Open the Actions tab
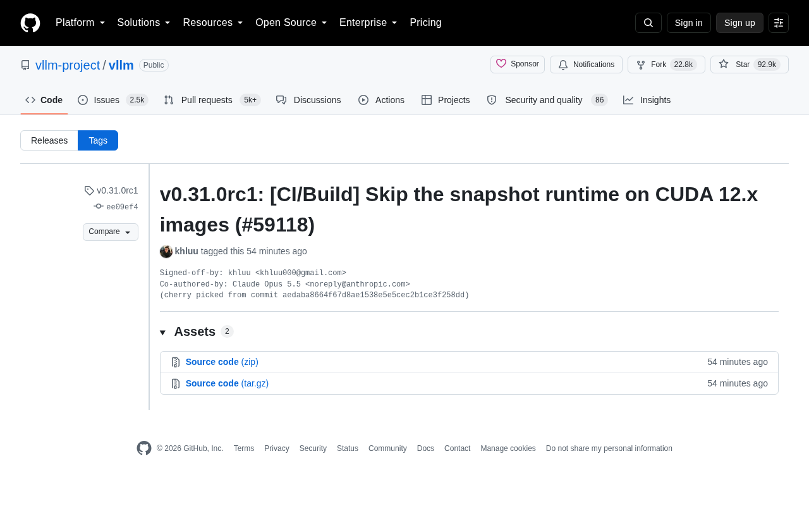 click(381, 100)
